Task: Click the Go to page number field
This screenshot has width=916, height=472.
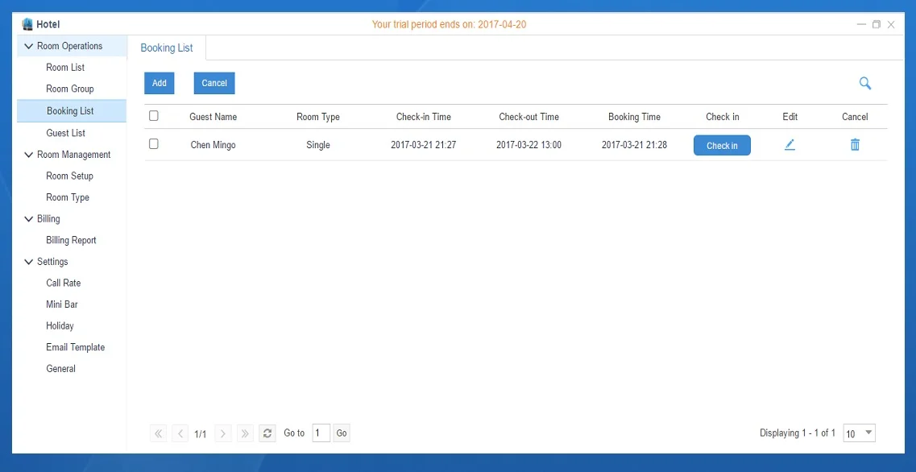Action: tap(321, 433)
